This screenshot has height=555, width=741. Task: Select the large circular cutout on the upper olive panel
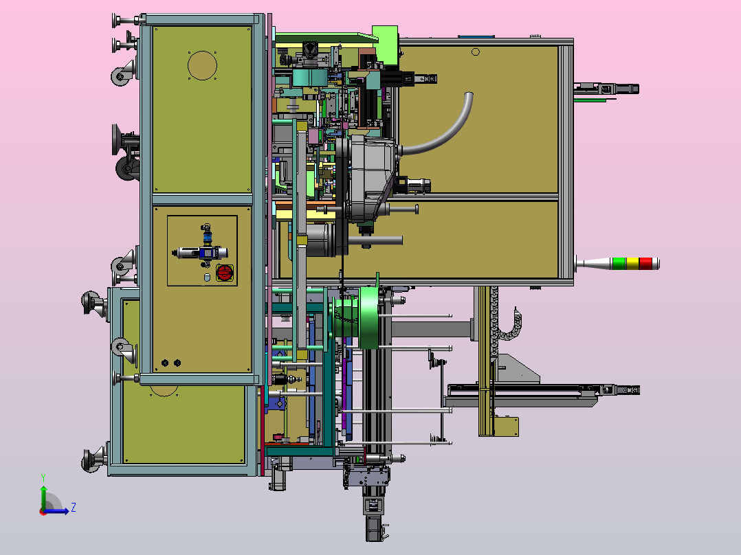click(202, 66)
